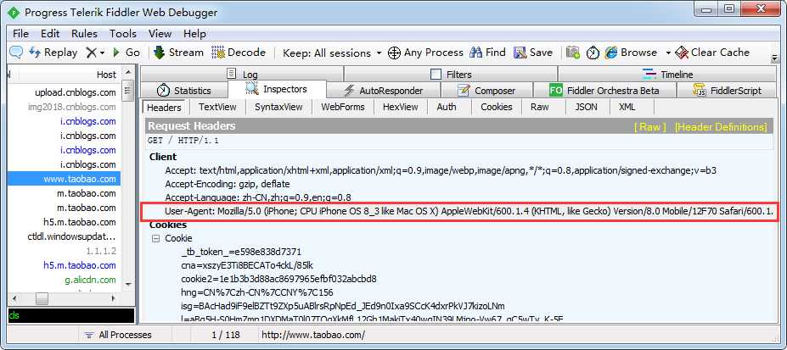This screenshot has width=787, height=350.
Task: Click the session list horizontal scrollbar thumb
Action: (x=42, y=299)
